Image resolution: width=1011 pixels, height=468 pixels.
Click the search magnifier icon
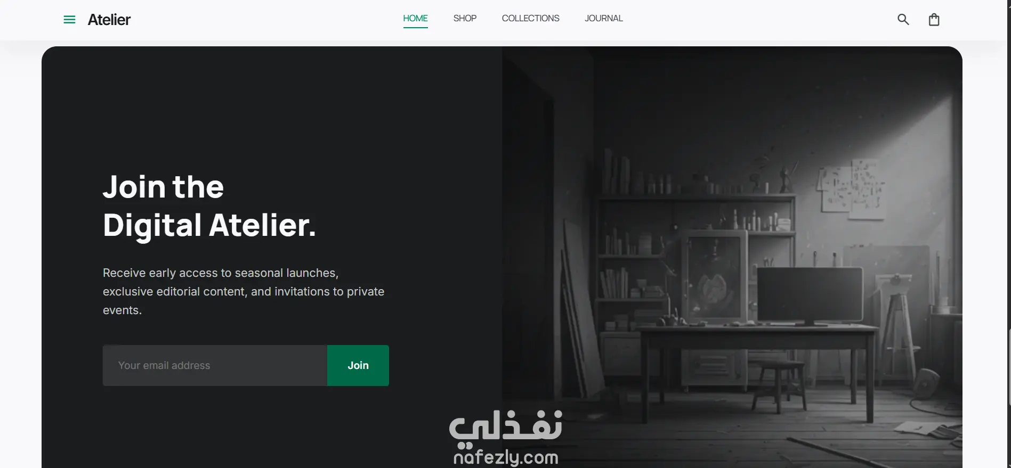click(903, 20)
